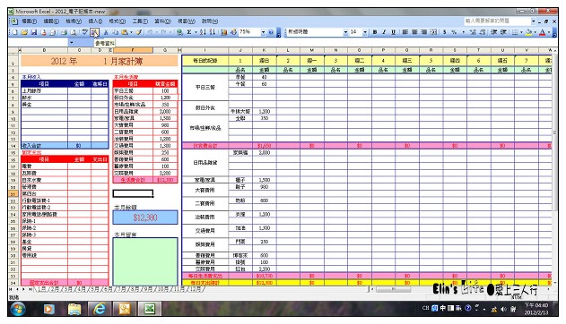This screenshot has height=324, width=566.
Task: Click the Decrease Indent icon
Action: [x=494, y=32]
